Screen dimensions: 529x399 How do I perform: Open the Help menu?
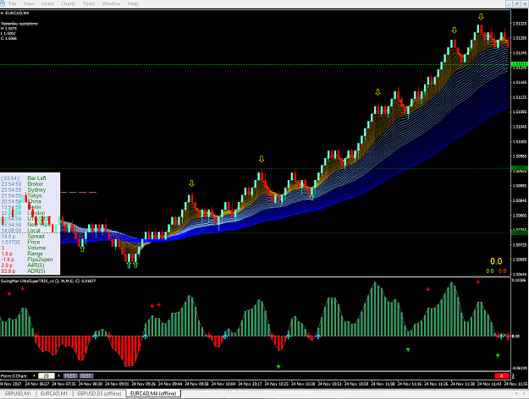tap(133, 3)
